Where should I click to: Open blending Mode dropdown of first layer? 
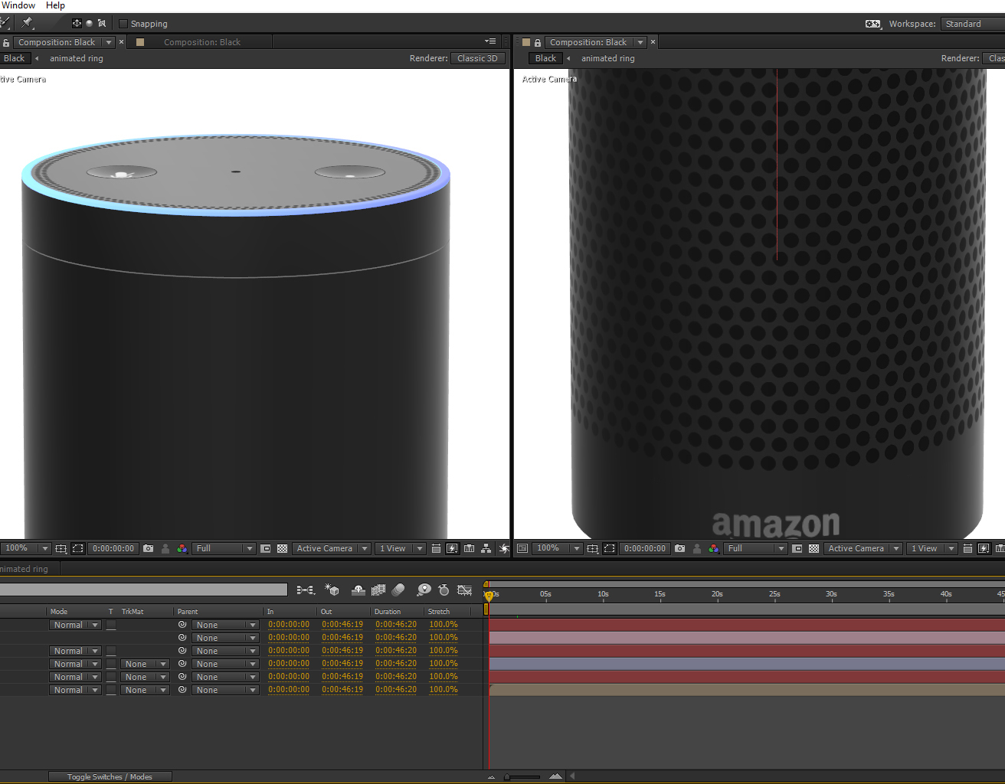[x=75, y=625]
